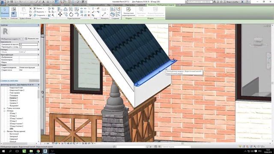Select the Copy tool in Editing panel
274x154 pixels.
click(x=66, y=15)
